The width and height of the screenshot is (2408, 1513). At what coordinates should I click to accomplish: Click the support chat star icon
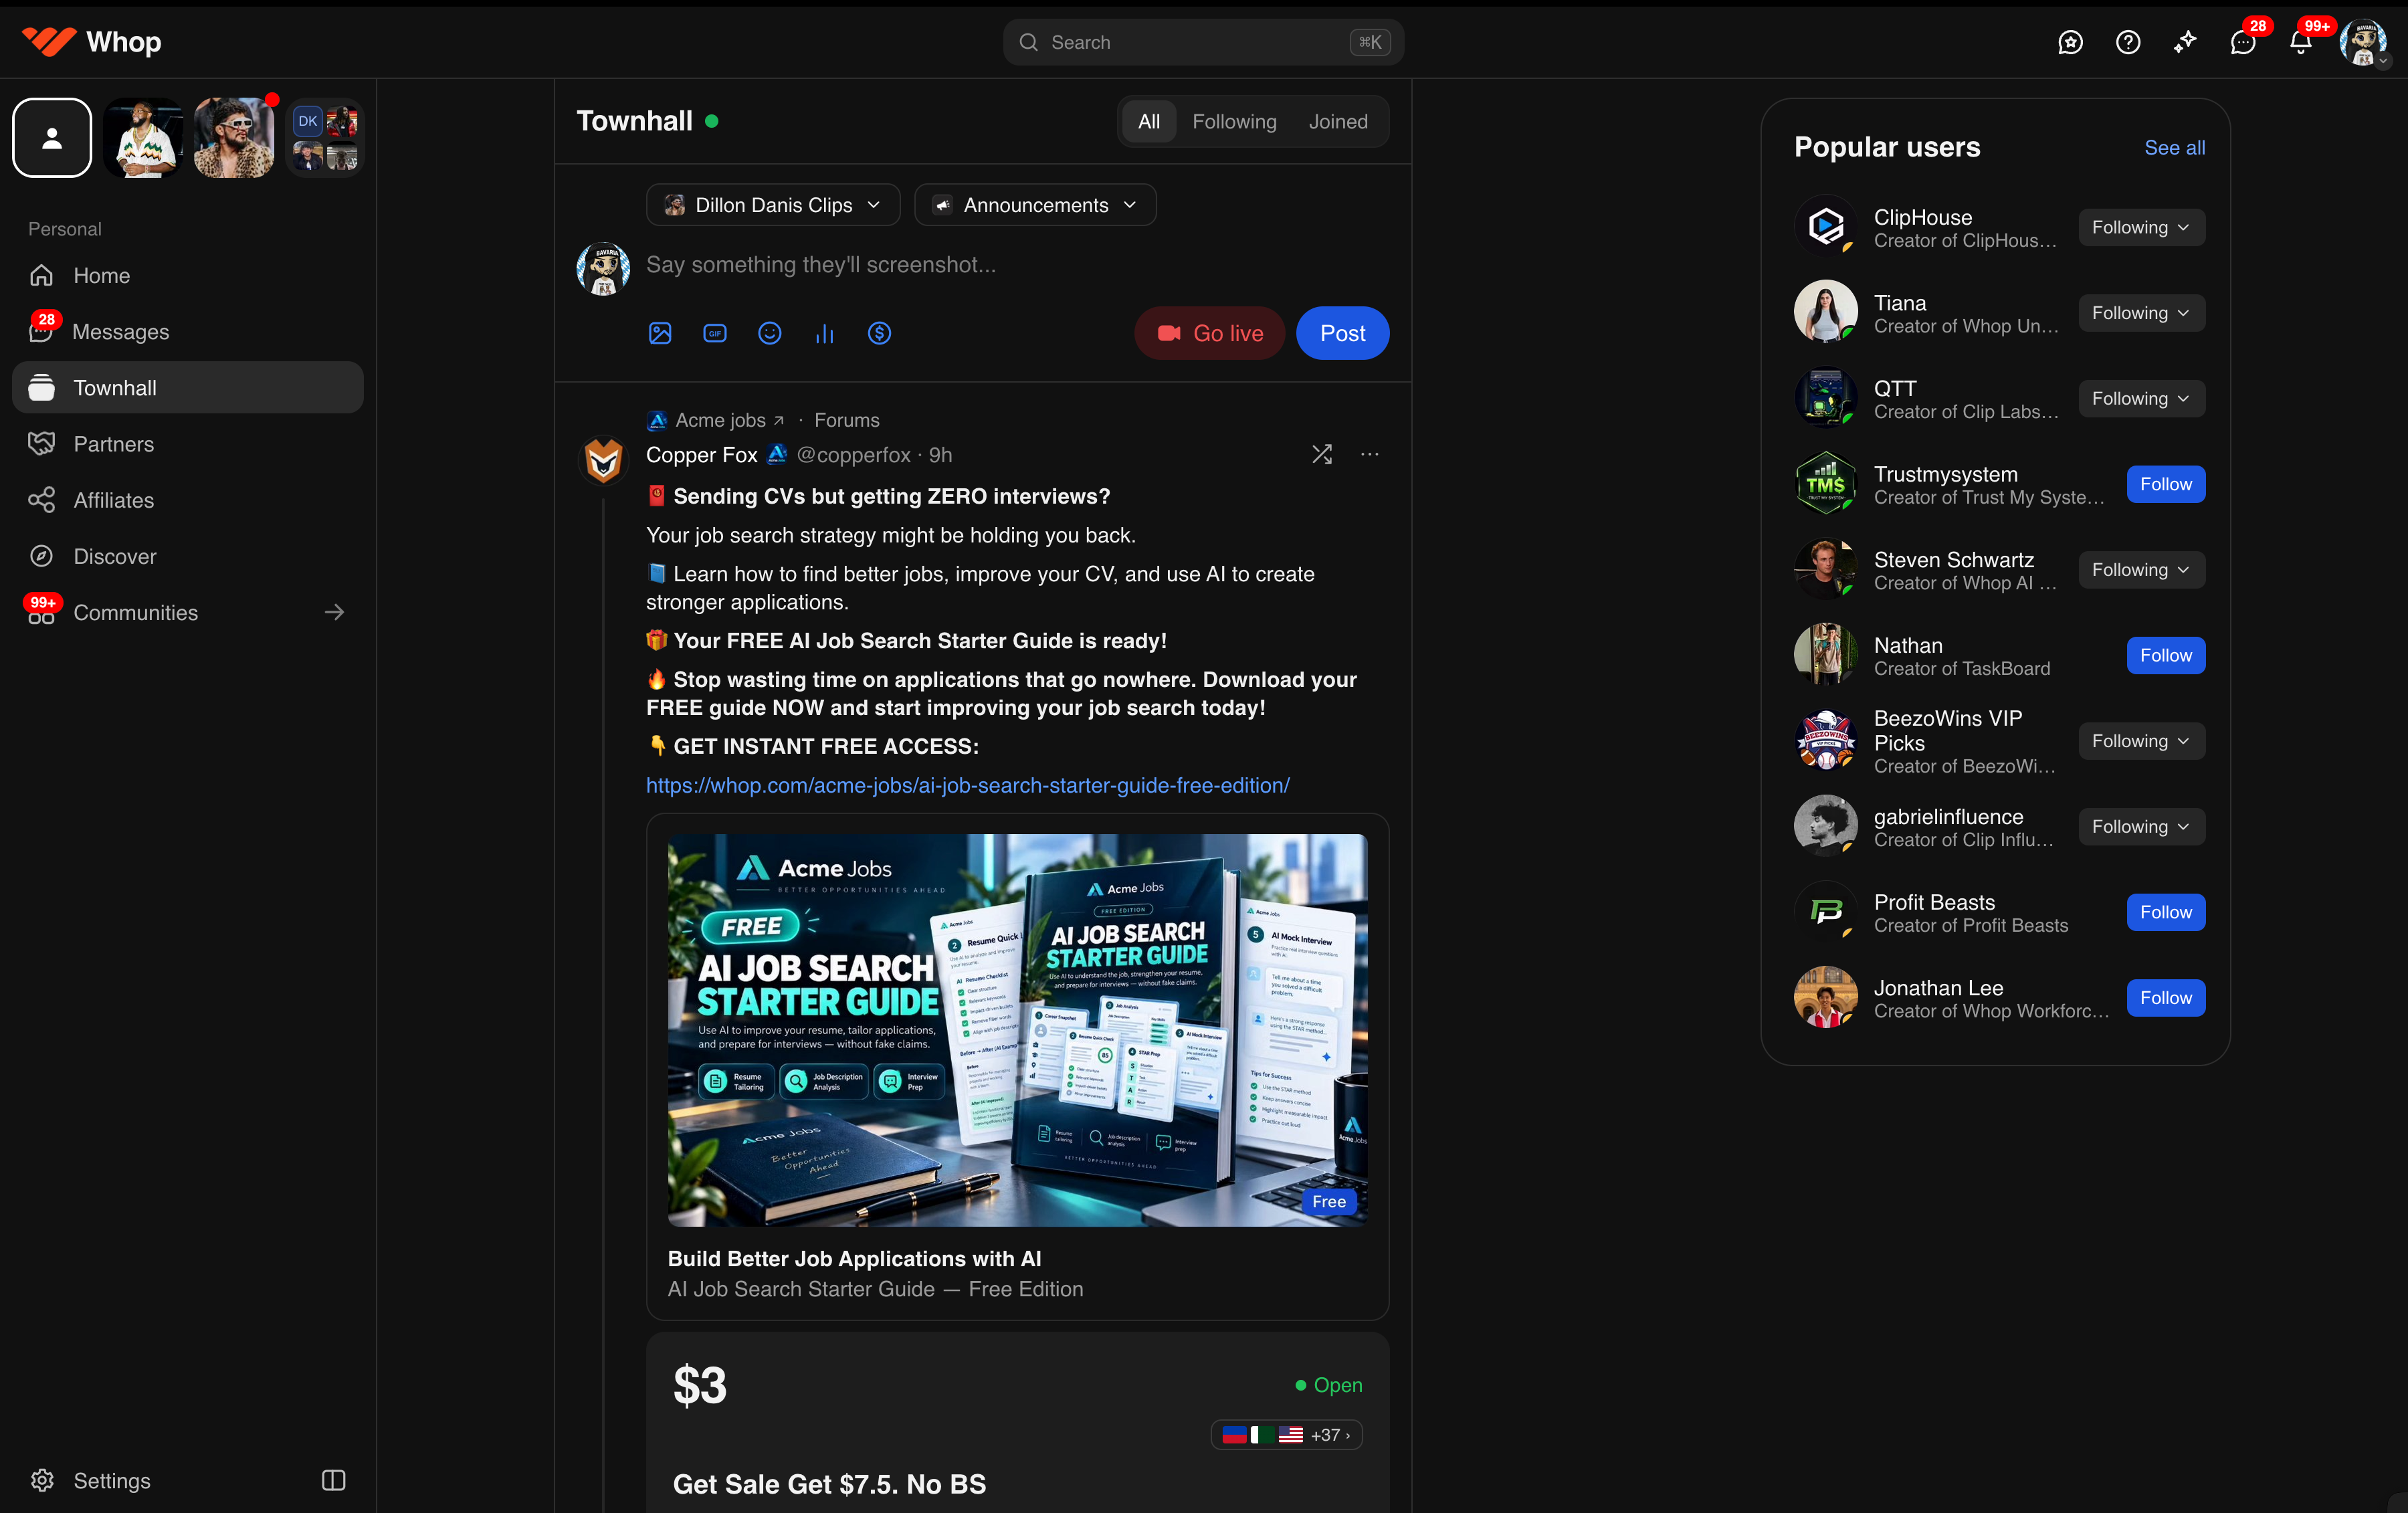coord(2070,42)
